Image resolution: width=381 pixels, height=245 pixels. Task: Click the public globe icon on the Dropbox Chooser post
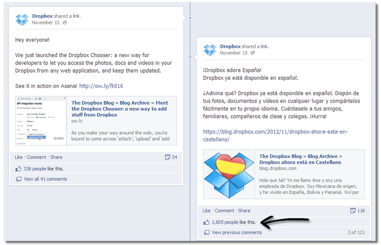coord(65,22)
